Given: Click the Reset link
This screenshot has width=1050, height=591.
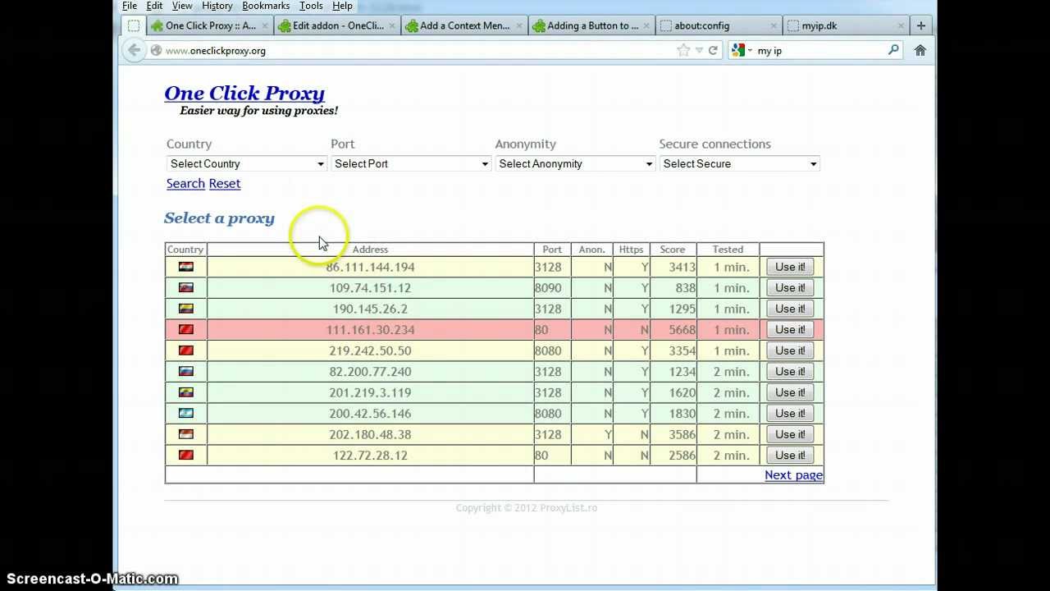Looking at the screenshot, I should tap(225, 184).
